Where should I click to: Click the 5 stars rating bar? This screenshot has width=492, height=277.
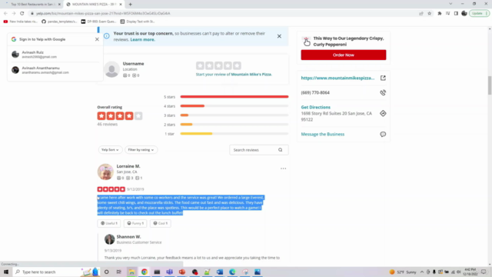[234, 97]
